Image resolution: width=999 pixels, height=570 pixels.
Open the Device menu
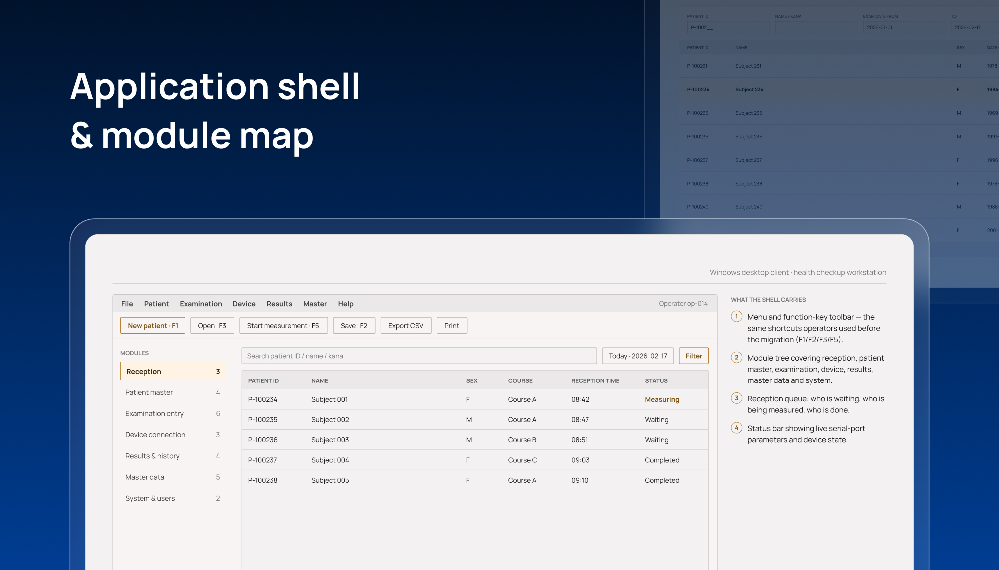coord(244,304)
